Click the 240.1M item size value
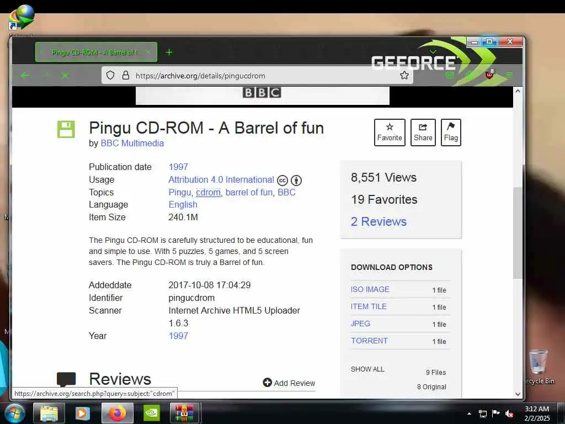This screenshot has width=565, height=424. (183, 217)
